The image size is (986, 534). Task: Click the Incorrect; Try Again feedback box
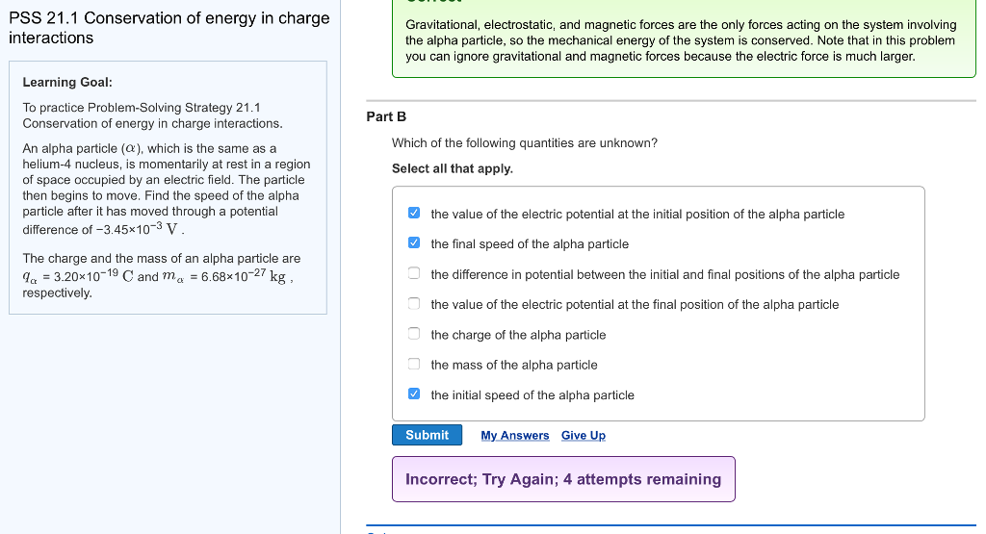562,479
